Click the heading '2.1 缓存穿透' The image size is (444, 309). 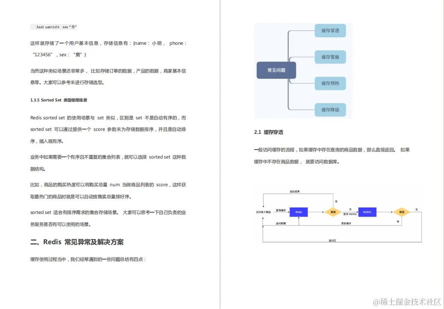point(269,132)
